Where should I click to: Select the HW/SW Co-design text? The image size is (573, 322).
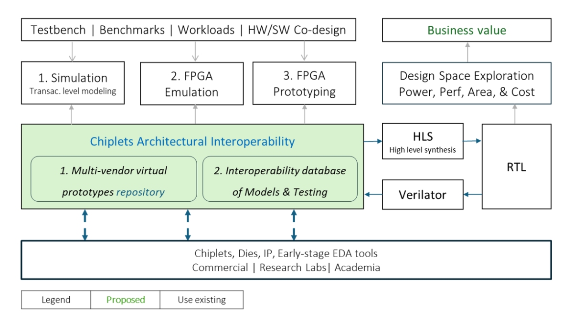click(297, 30)
